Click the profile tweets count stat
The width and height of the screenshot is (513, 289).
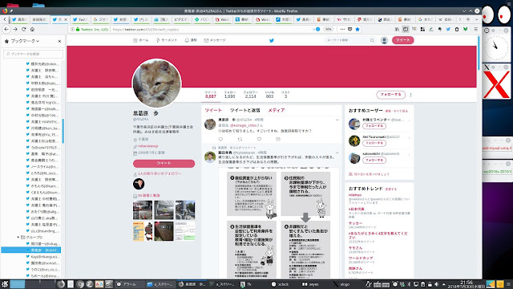click(210, 95)
